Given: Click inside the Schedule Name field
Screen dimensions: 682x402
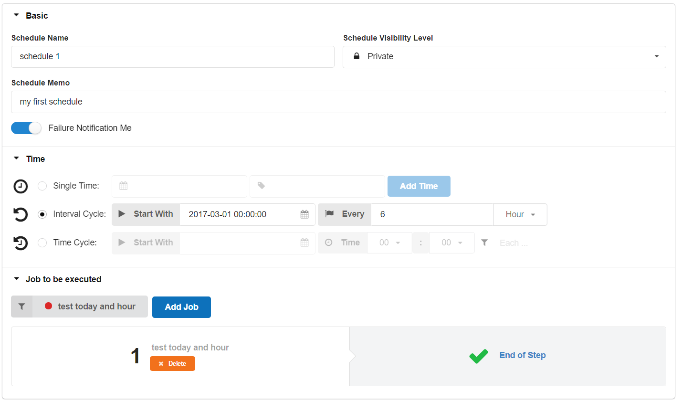Looking at the screenshot, I should pos(172,56).
